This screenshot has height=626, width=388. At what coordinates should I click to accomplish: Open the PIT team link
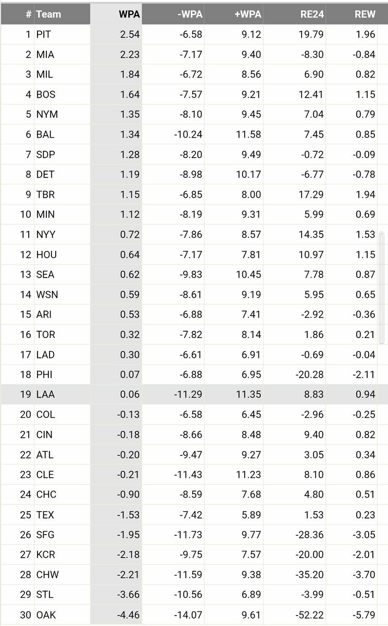(44, 34)
